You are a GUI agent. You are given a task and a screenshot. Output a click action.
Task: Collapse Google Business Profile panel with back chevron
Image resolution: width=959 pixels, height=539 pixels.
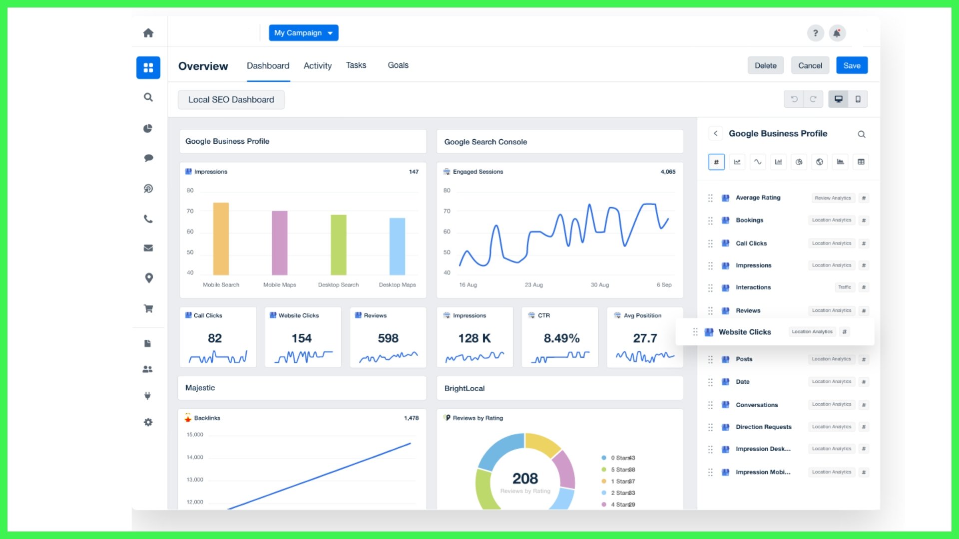pyautogui.click(x=715, y=133)
